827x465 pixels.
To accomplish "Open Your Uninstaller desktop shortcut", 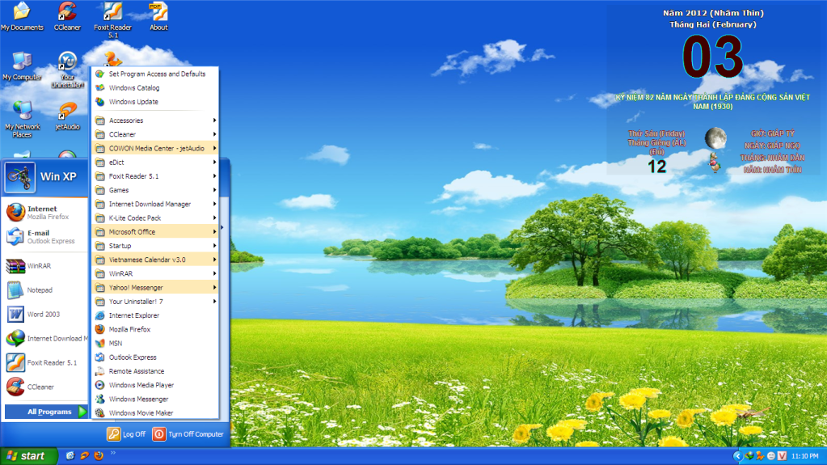I will tap(67, 70).
